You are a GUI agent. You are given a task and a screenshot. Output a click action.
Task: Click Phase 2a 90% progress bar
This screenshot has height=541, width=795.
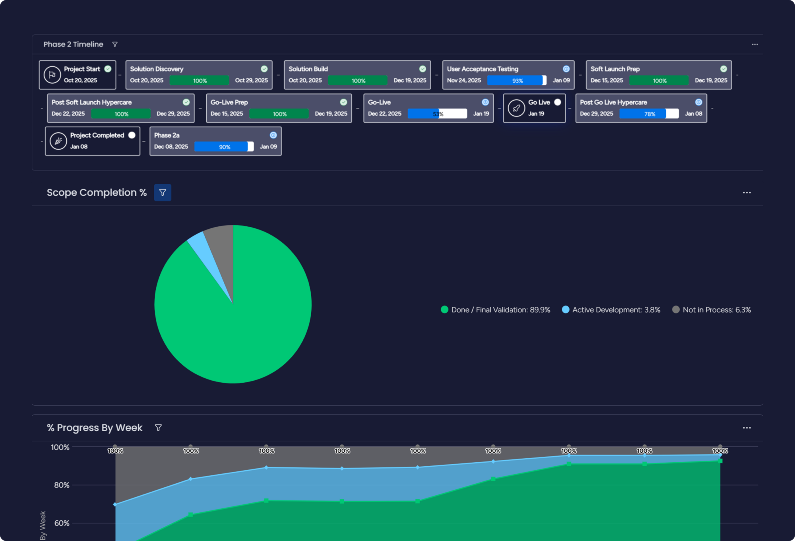tap(224, 147)
